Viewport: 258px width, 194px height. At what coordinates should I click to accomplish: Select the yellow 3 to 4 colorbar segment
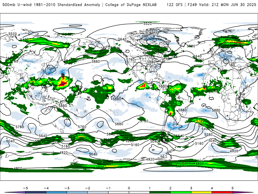pos(201,192)
